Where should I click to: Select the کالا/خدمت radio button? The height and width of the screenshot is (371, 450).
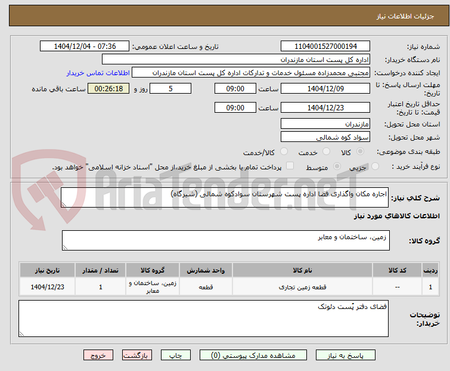coord(284,152)
